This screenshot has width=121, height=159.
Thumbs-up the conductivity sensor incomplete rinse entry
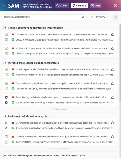pyautogui.click(x=113, y=84)
